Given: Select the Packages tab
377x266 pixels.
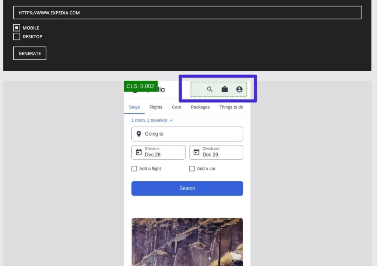Looking at the screenshot, I should (200, 107).
